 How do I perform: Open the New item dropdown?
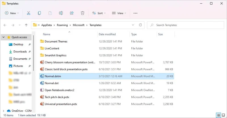pyautogui.click(x=12, y=13)
